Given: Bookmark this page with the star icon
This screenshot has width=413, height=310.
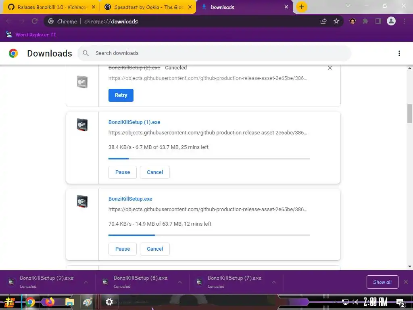Looking at the screenshot, I should (x=336, y=21).
